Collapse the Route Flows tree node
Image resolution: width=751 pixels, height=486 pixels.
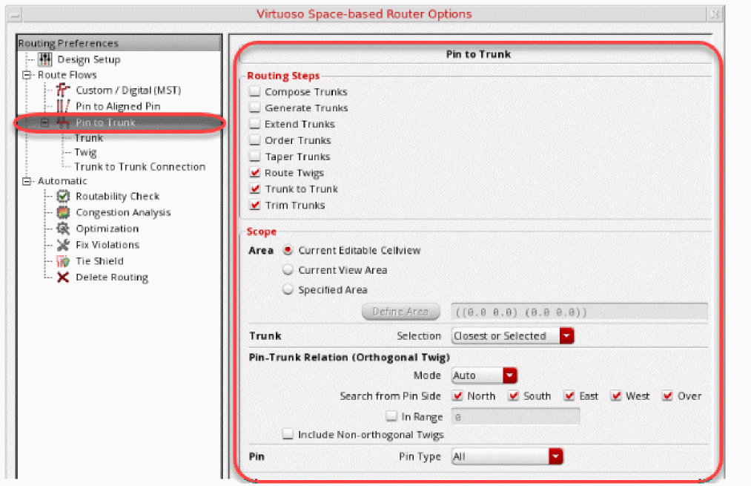pos(27,75)
